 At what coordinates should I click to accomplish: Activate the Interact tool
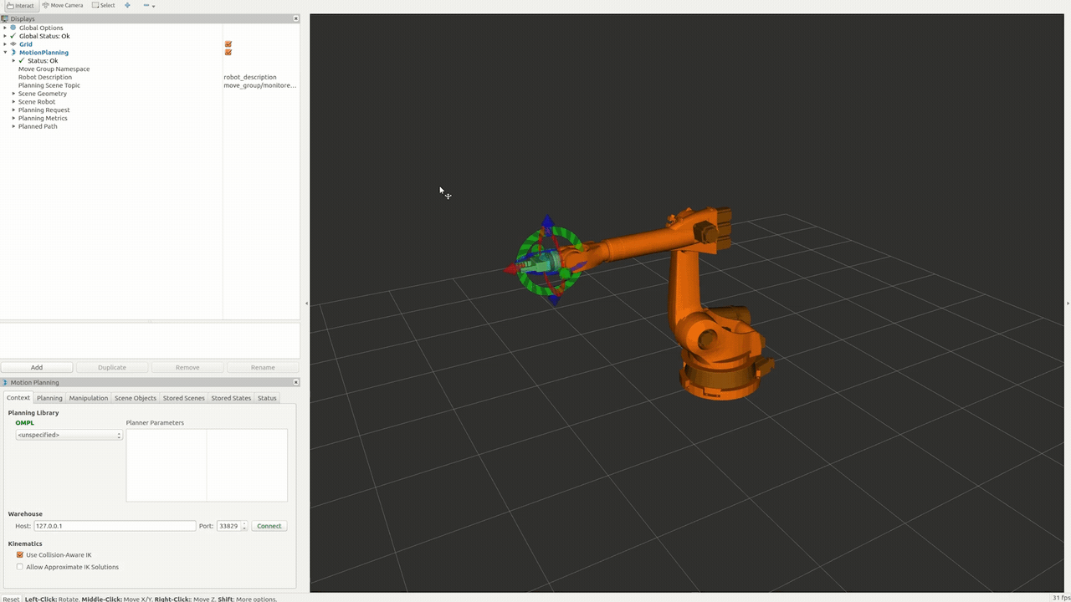[x=20, y=5]
